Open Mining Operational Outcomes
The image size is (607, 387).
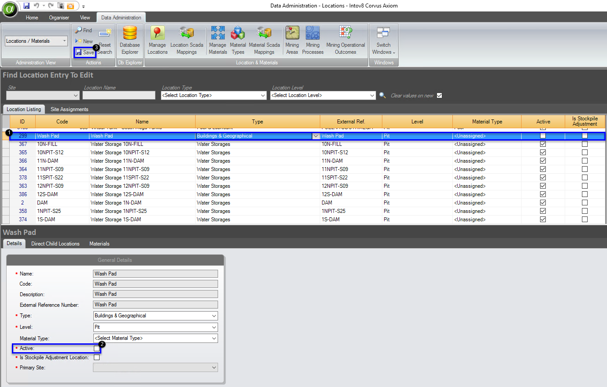[345, 40]
